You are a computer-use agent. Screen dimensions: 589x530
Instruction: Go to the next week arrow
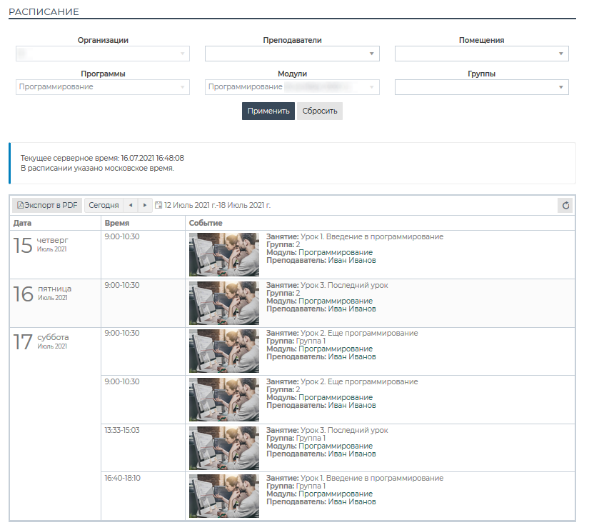point(145,206)
